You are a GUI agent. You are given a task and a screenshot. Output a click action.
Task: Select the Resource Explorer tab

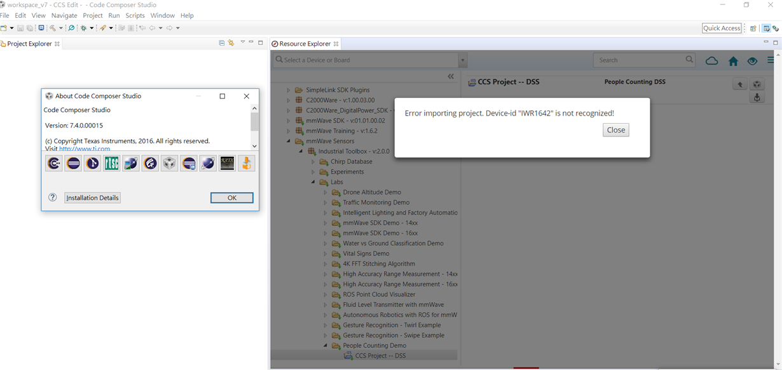click(x=305, y=44)
